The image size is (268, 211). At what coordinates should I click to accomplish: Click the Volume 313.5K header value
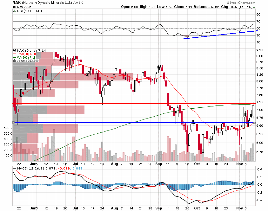click(207, 7)
